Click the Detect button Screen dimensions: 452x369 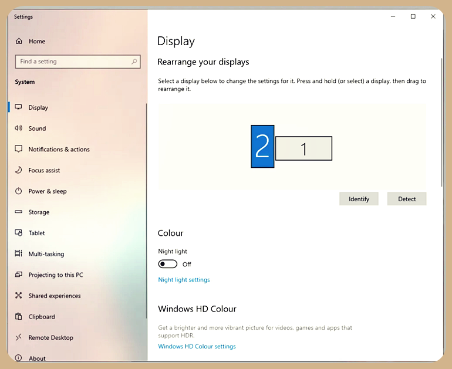click(x=407, y=199)
